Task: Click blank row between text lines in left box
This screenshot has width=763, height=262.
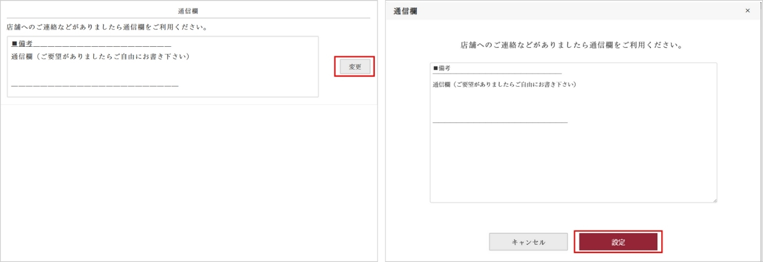Action: [113, 71]
